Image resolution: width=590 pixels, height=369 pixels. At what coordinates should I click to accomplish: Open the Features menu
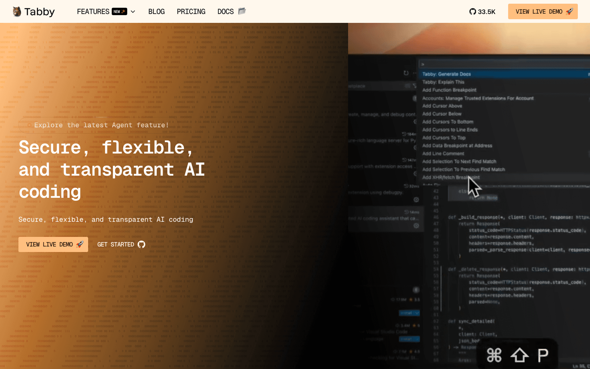pos(93,11)
